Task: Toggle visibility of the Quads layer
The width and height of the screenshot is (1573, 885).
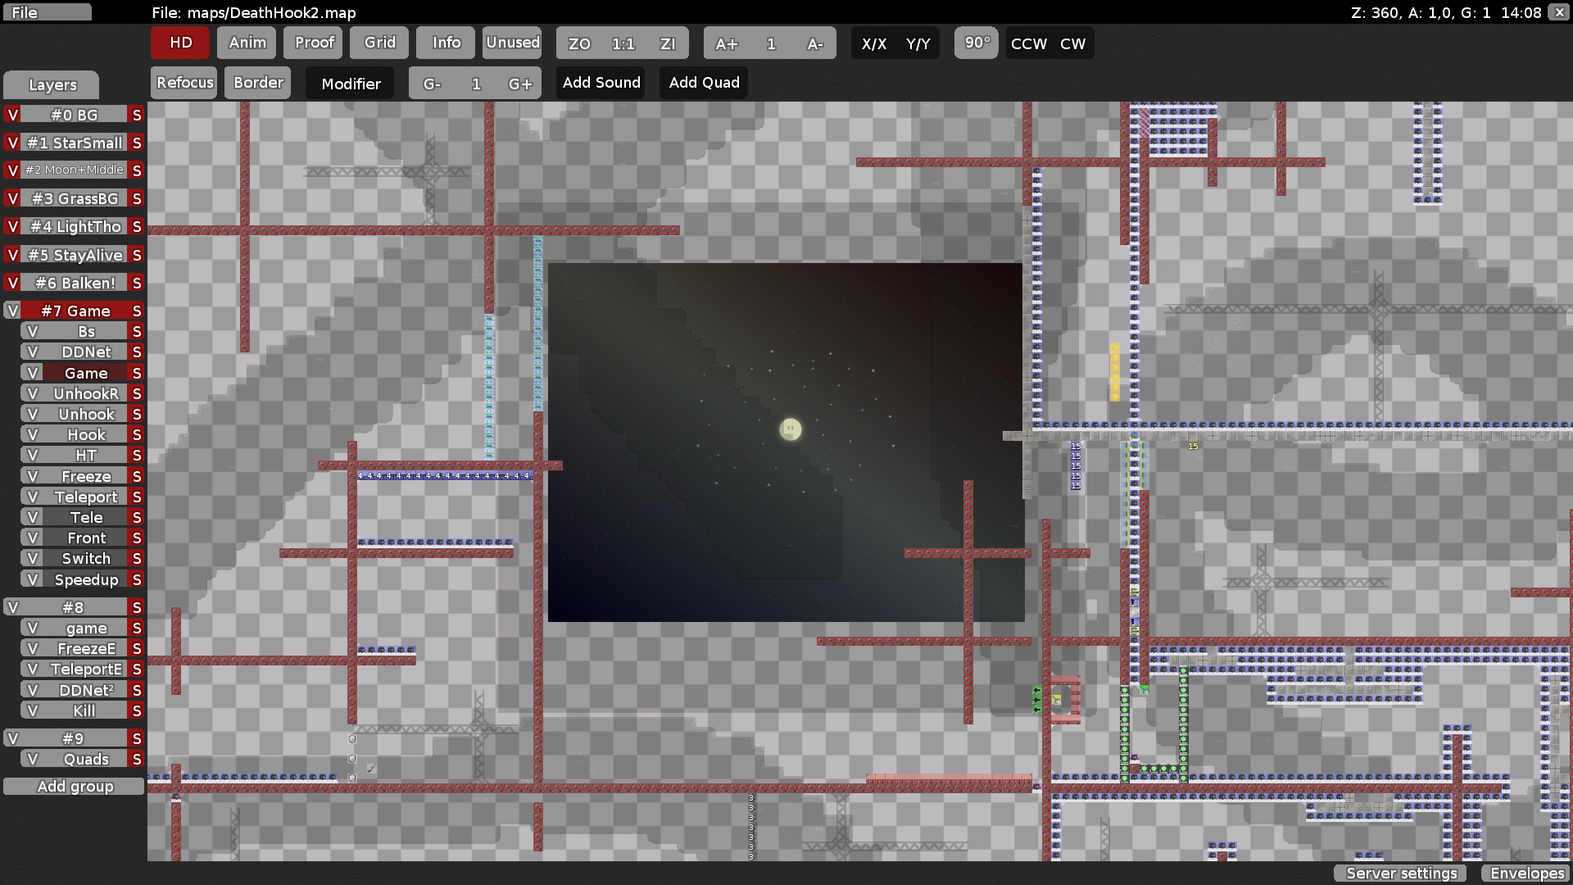Action: tap(32, 759)
